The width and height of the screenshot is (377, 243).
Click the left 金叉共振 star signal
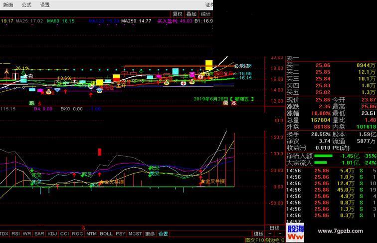pyautogui.click(x=112, y=182)
